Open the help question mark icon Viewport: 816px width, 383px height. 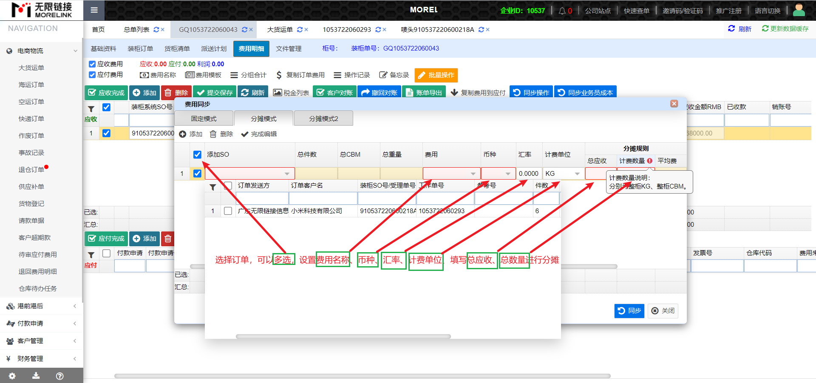60,376
